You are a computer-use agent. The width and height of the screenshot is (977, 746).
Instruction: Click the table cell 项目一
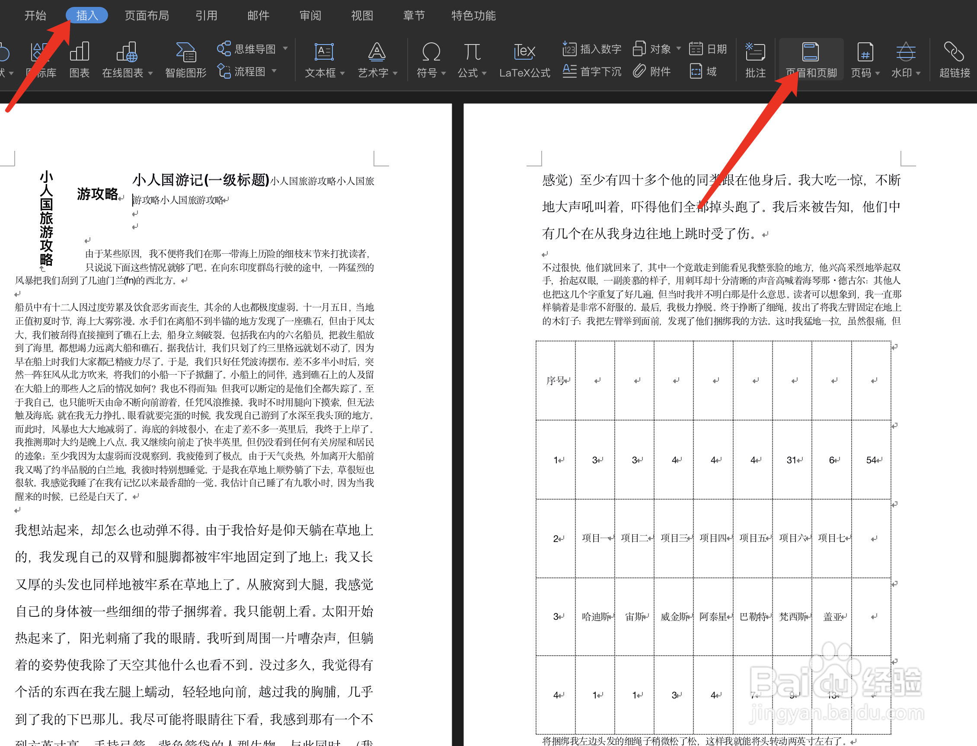pyautogui.click(x=595, y=538)
